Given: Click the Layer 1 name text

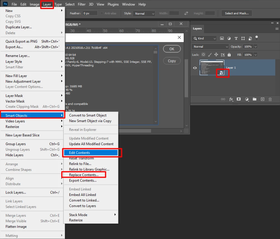Looking at the screenshot, I should [x=231, y=68].
